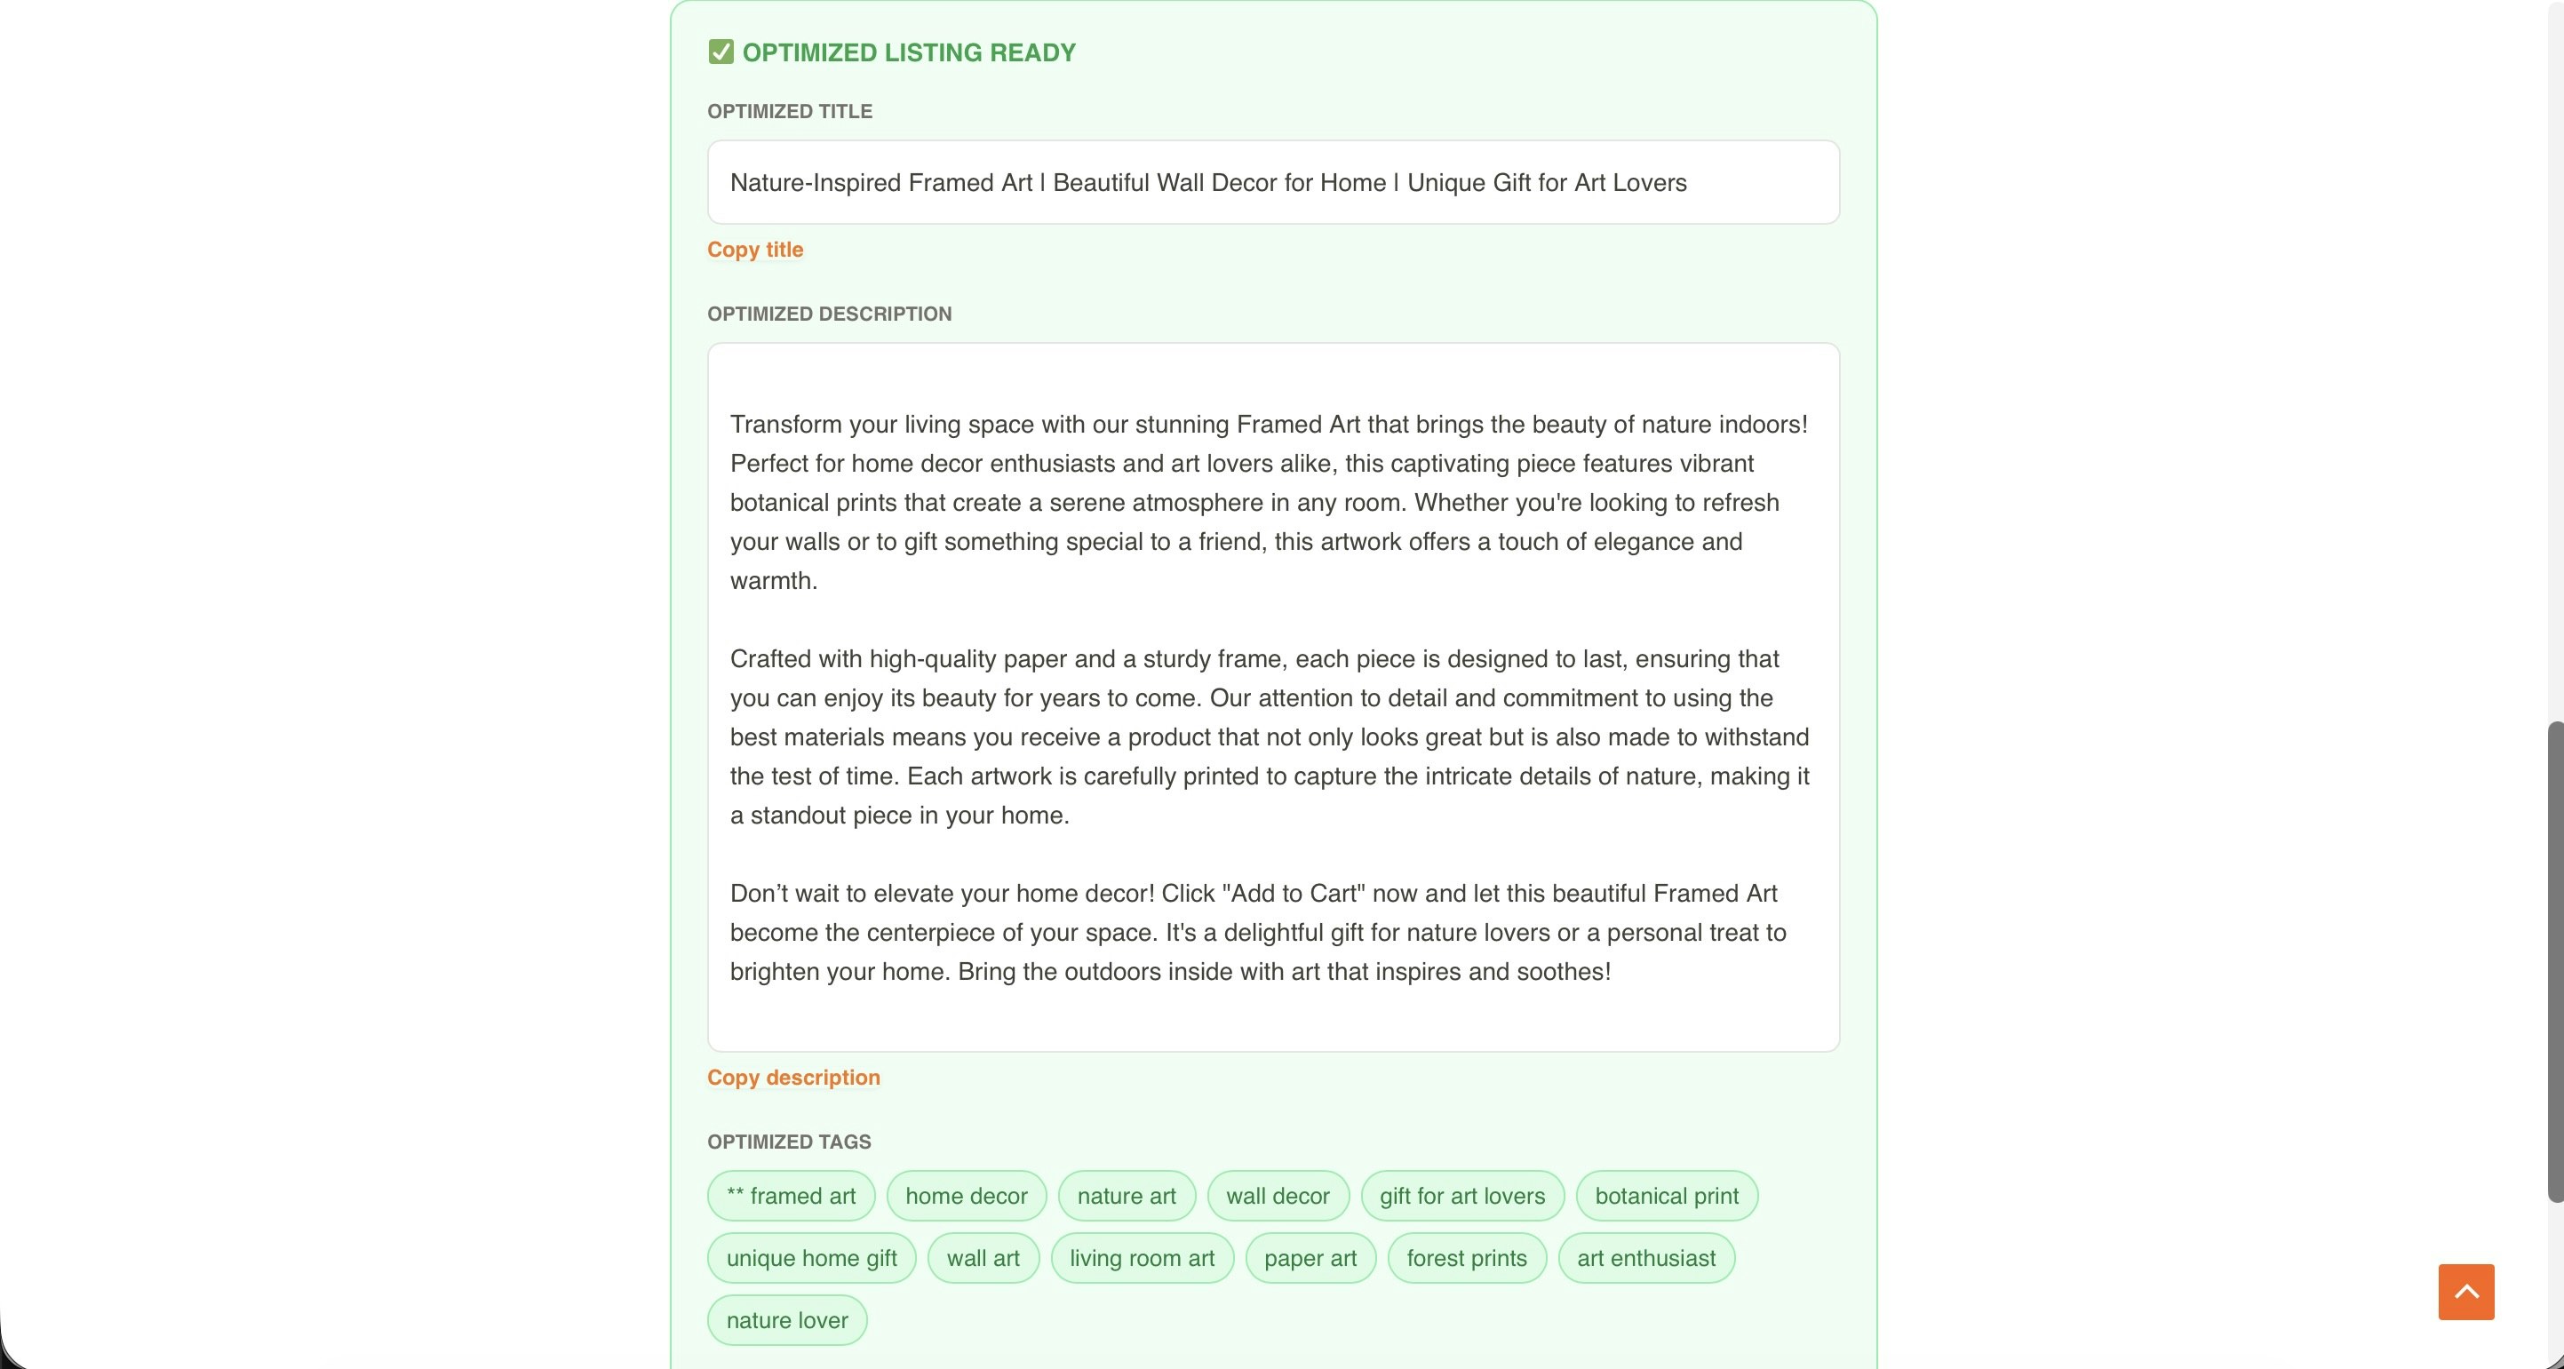Select the gift for art lovers tag
Screen dimensions: 2564x1369
pyautogui.click(x=1461, y=1195)
